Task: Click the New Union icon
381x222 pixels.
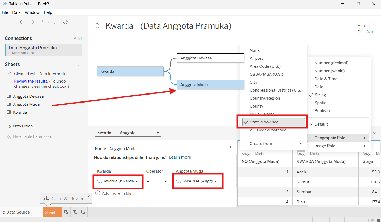Action: click(9, 126)
